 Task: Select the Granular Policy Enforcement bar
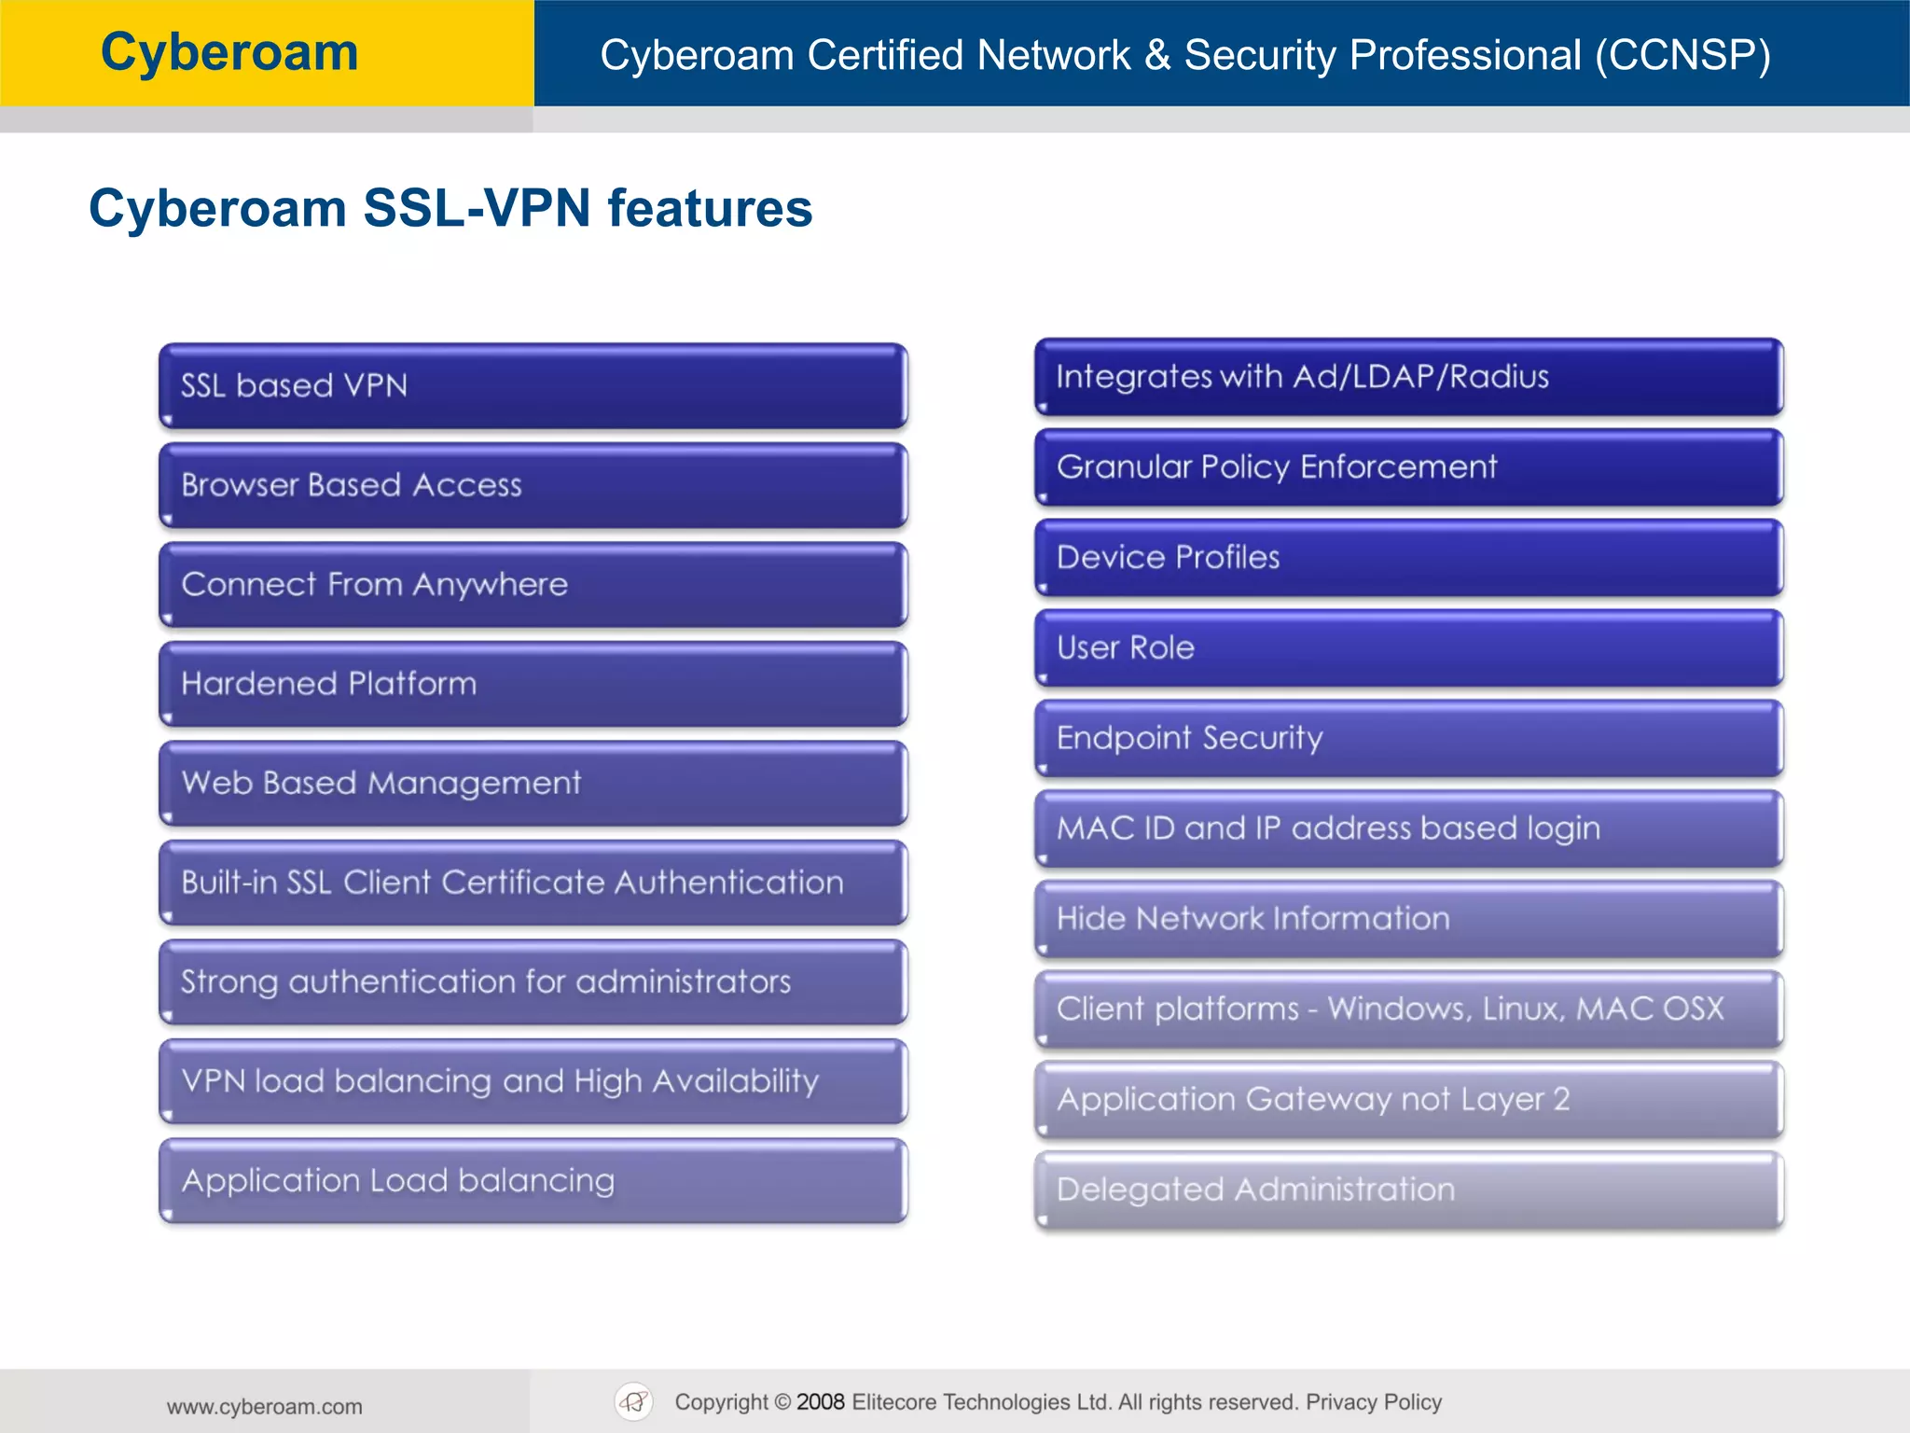(1409, 467)
